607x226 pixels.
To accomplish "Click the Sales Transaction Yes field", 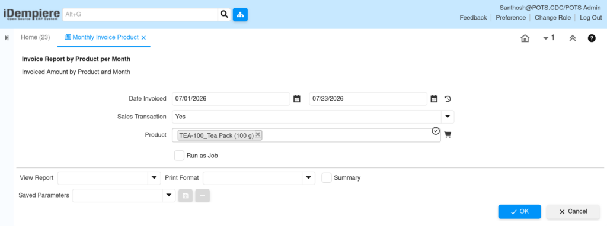I will (x=307, y=117).
